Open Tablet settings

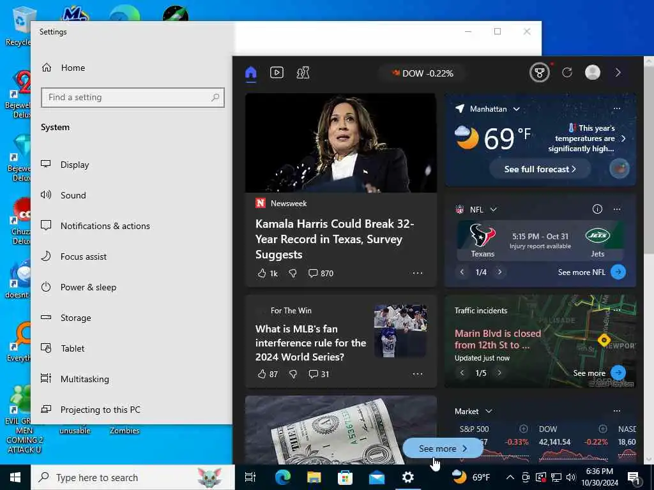pos(132,348)
